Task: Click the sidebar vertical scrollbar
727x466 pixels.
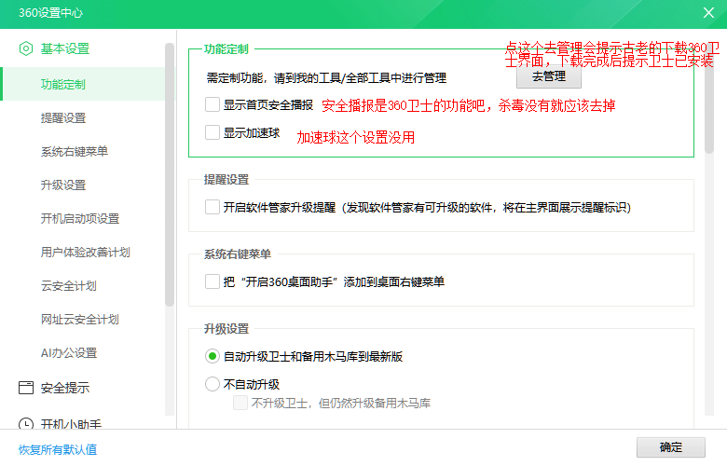Action: click(170, 175)
